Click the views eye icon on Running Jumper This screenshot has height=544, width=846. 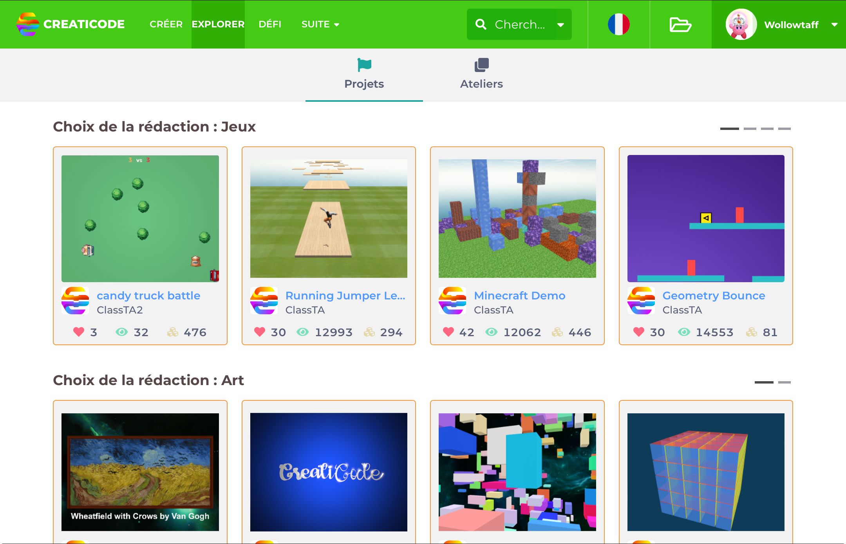[x=302, y=332]
